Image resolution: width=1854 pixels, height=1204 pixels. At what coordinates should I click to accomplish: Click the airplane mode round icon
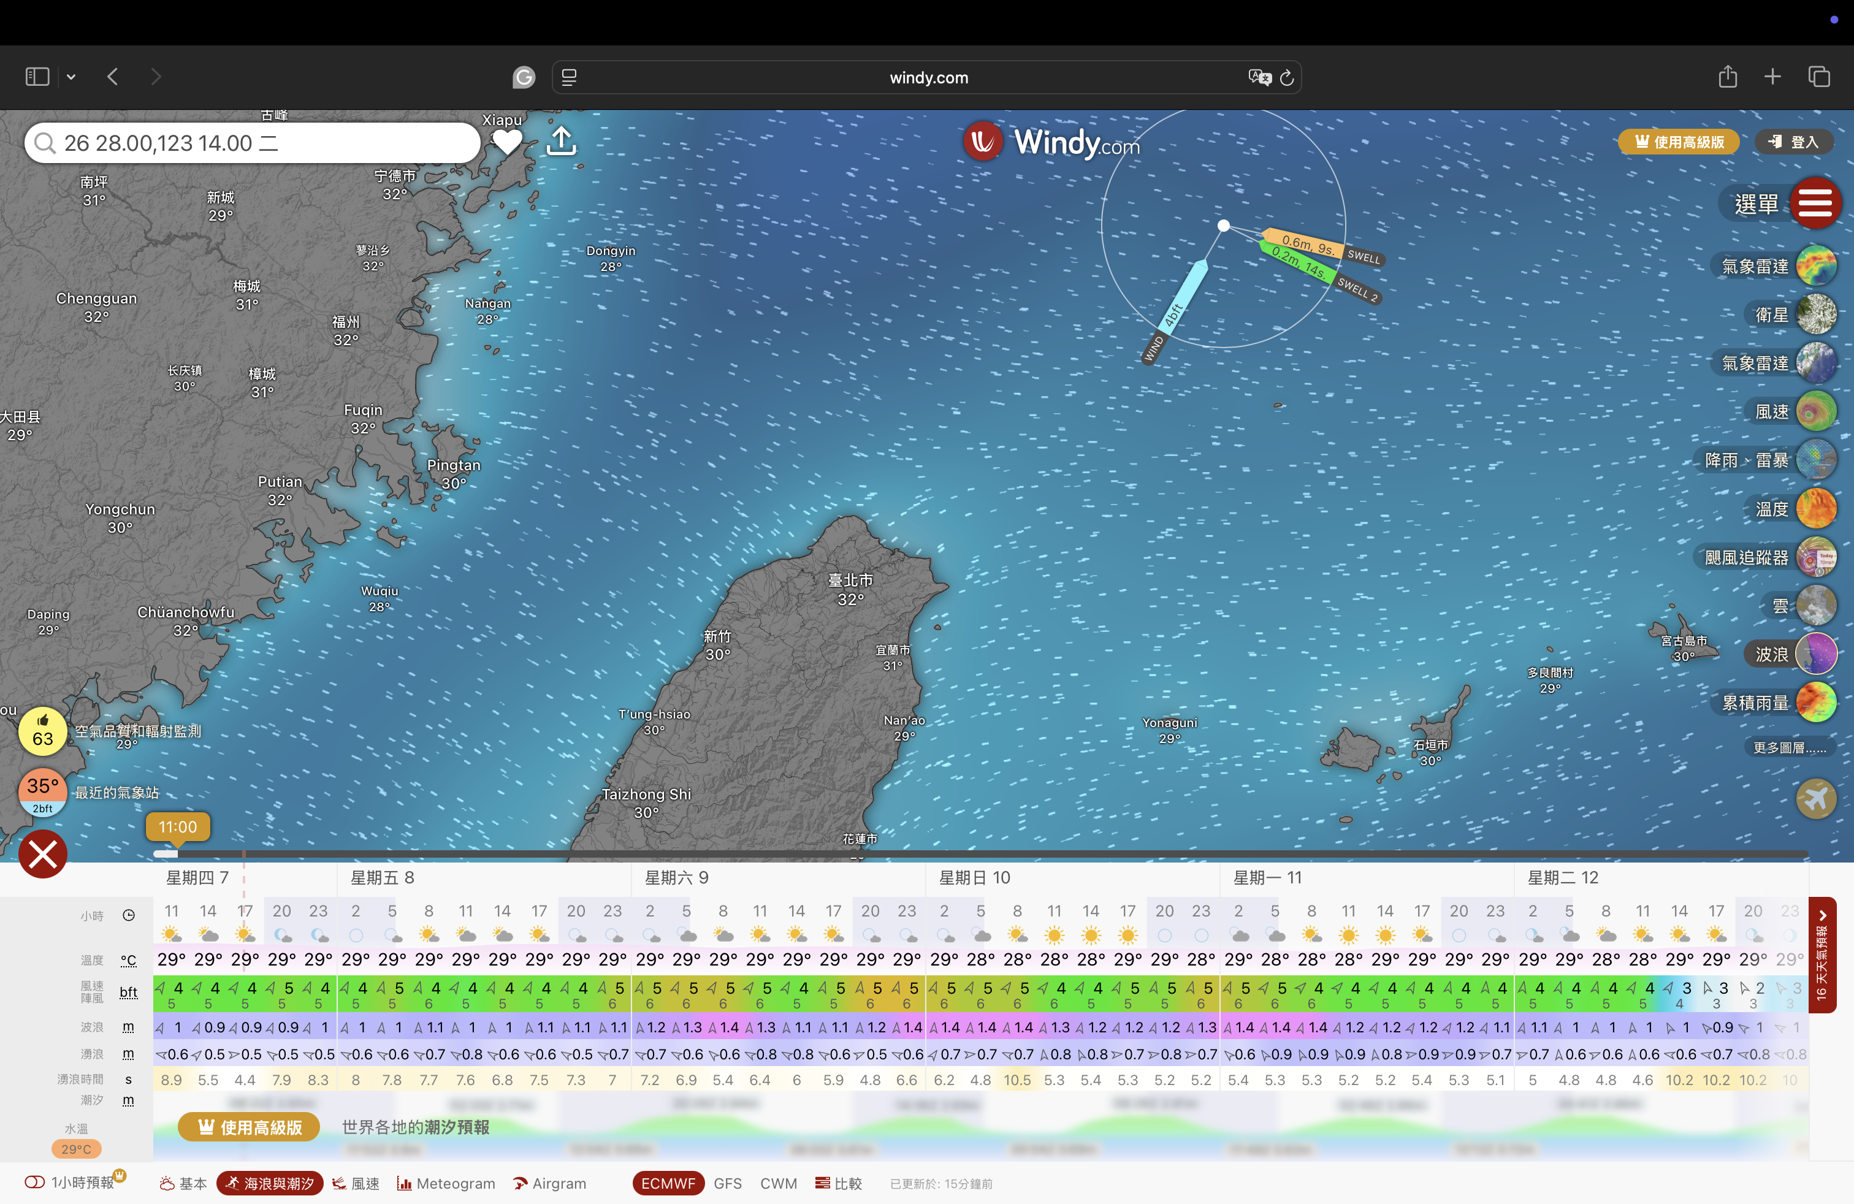(1816, 799)
